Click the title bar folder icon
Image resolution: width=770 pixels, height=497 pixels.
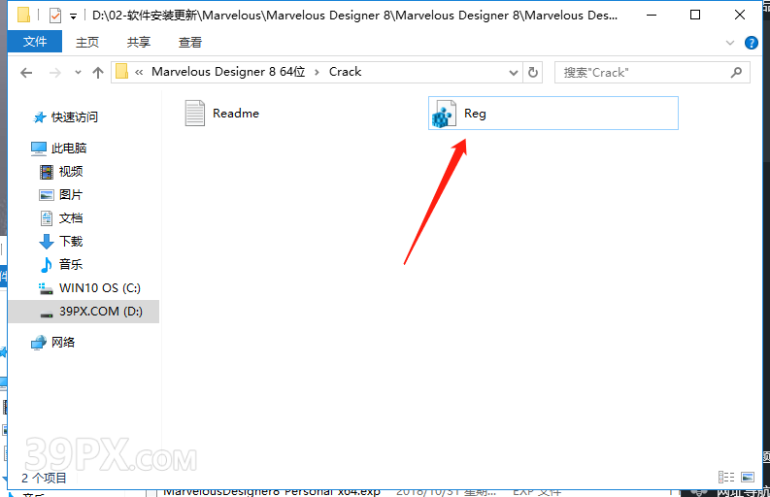23,15
